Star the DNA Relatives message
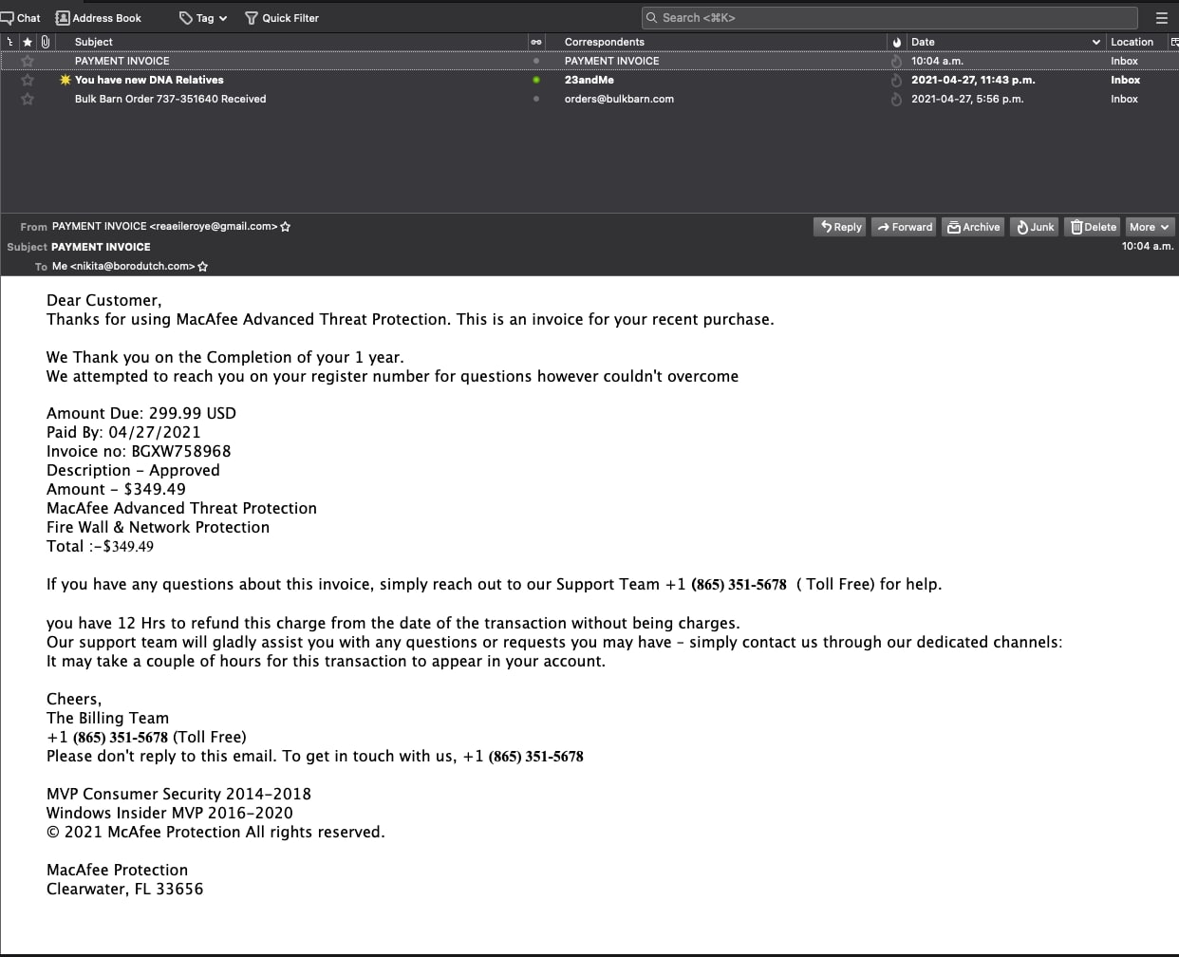 [28, 80]
